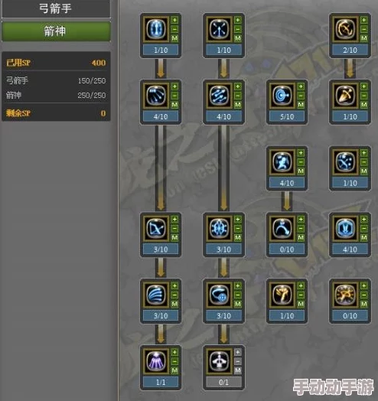The image size is (378, 401).
Task: Select the 箭神 class tab
Action: 56,31
